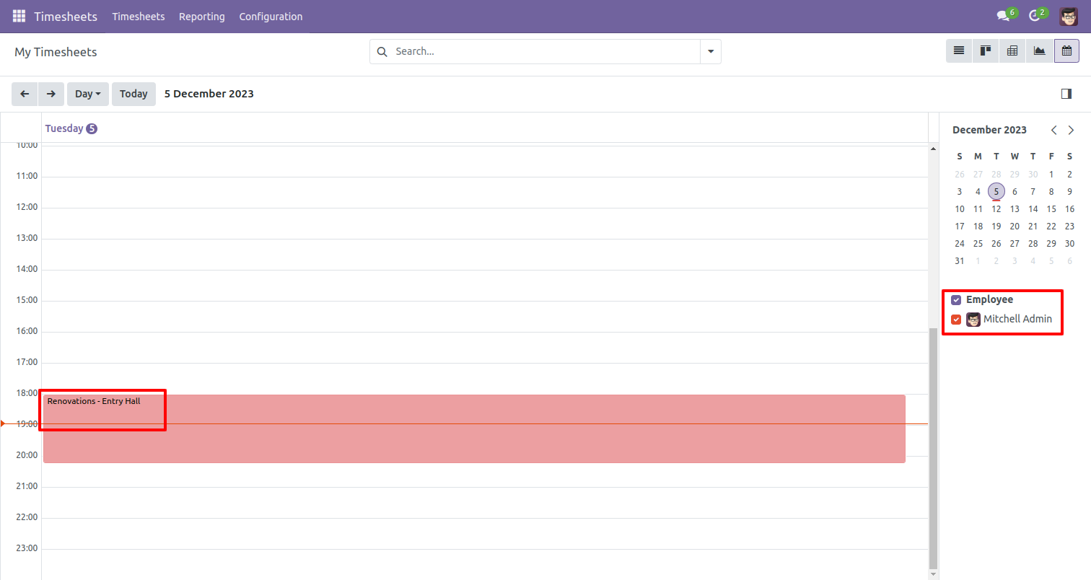The height and width of the screenshot is (580, 1091).
Task: Show next month in mini calendar
Action: pos(1071,130)
